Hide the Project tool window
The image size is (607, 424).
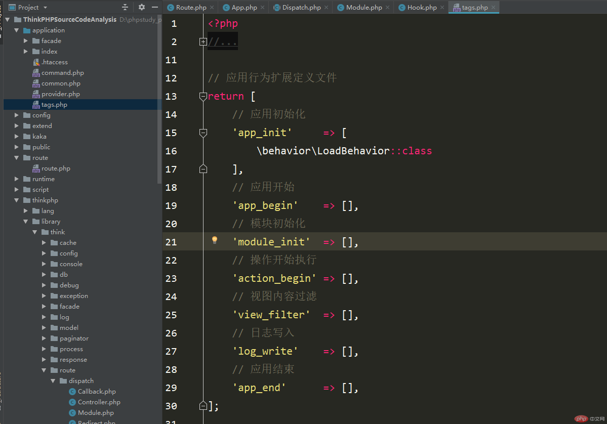(x=155, y=7)
